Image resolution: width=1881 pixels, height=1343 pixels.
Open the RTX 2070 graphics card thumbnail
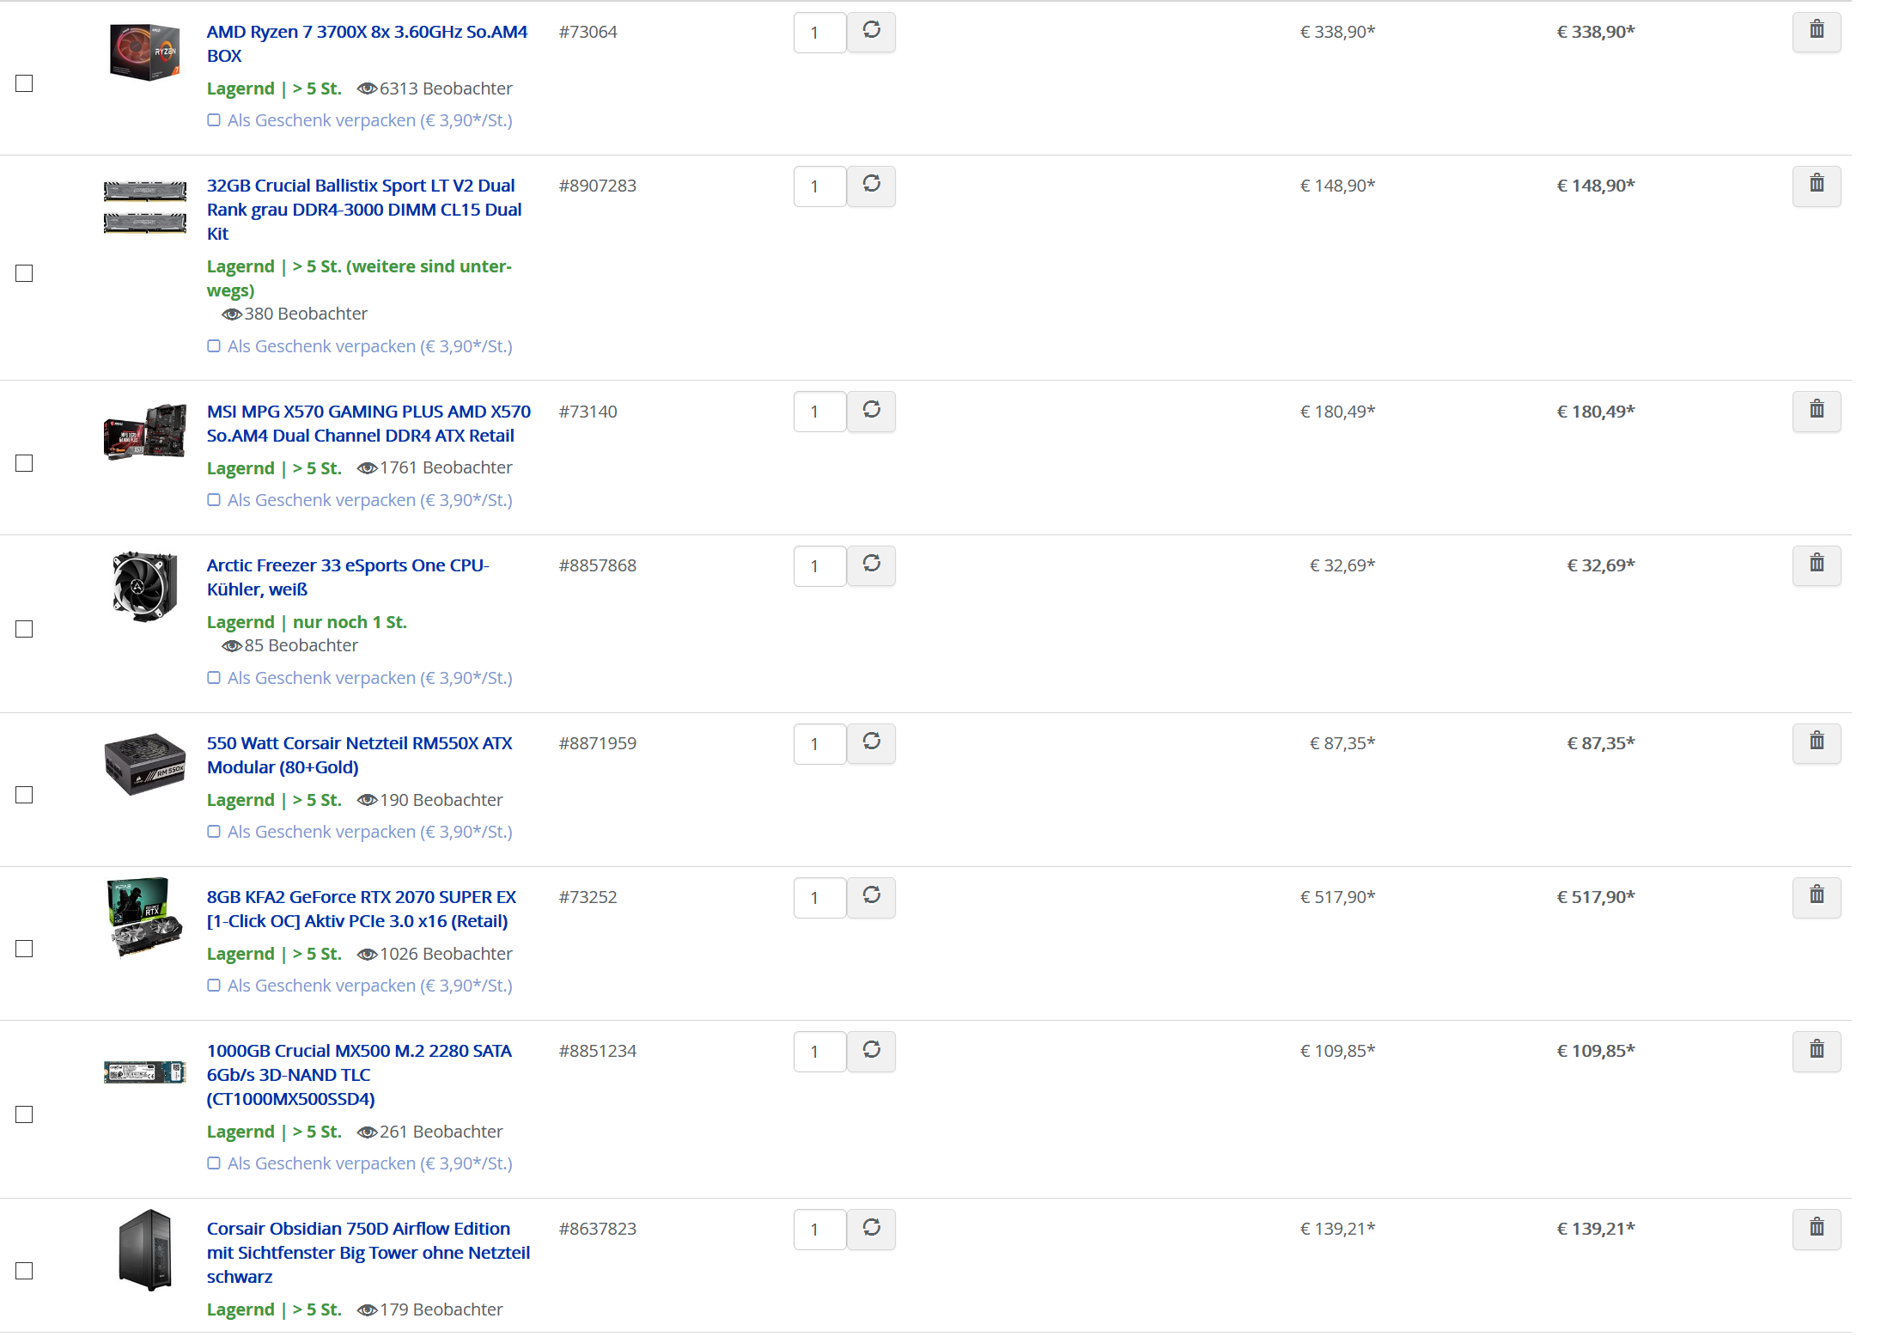144,917
